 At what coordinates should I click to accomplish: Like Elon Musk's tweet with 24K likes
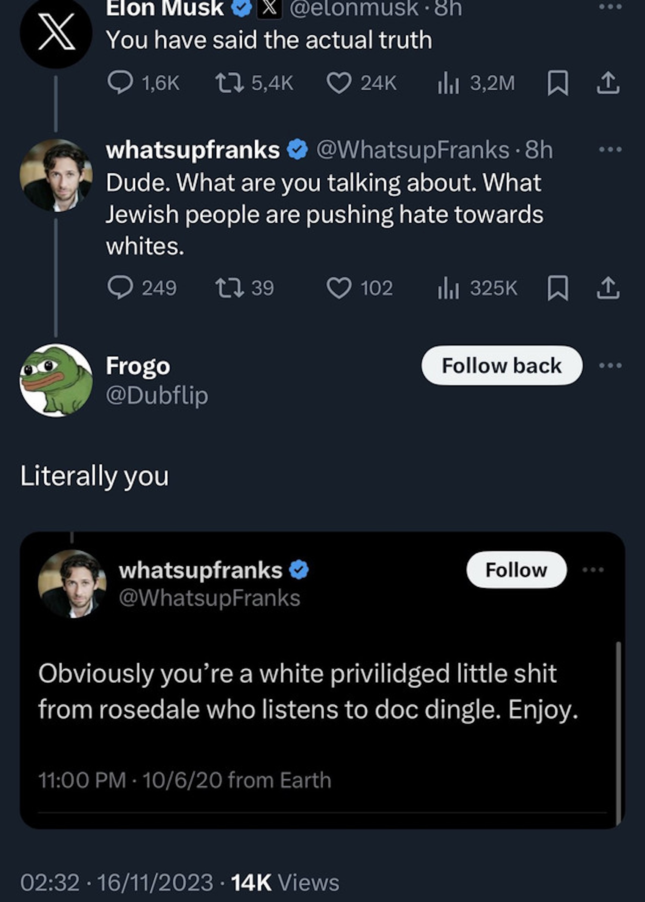tap(339, 83)
